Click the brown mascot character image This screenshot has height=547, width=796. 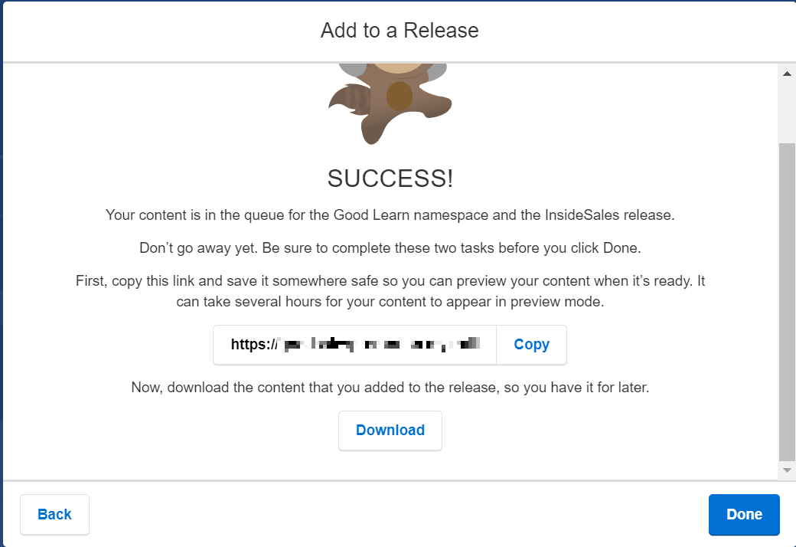(390, 103)
